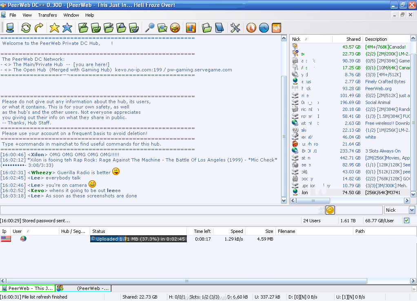Click the blue clock toolbar icon
417x301 pixels.
[x=264, y=28]
